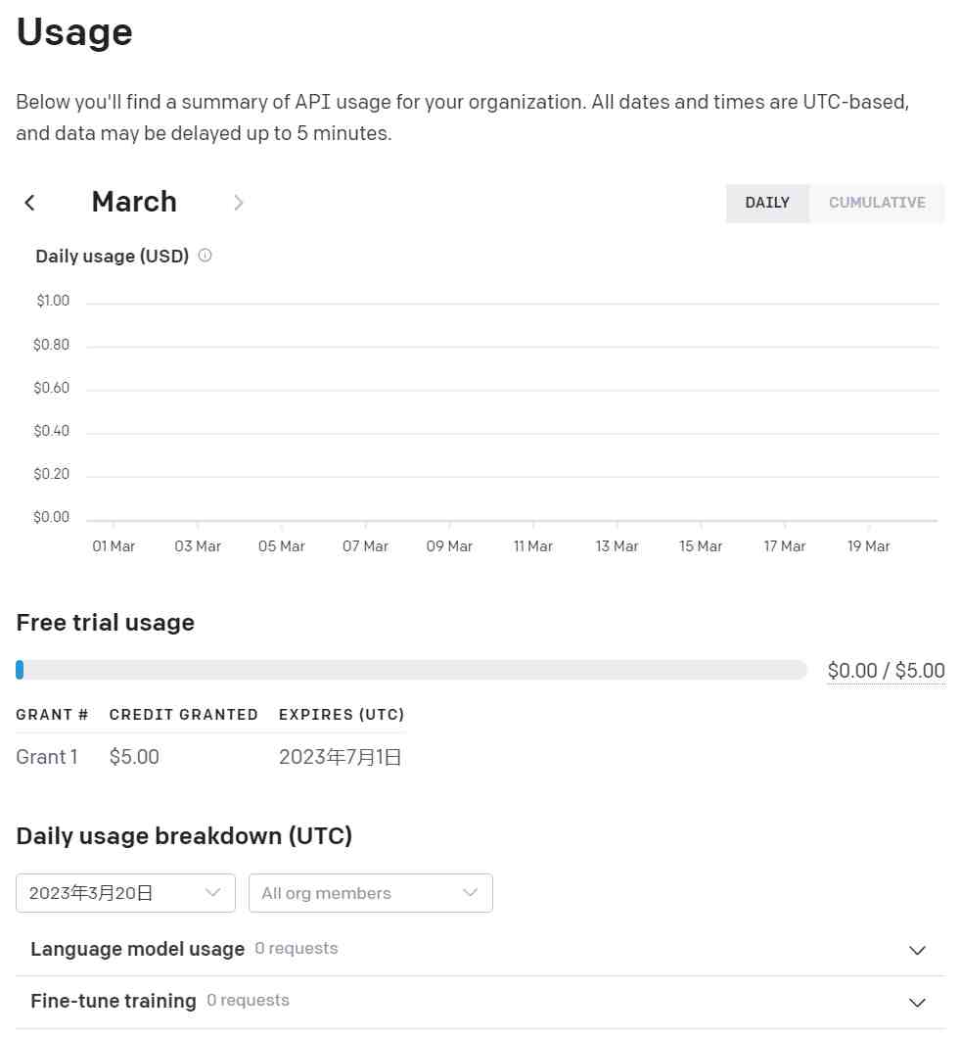Click the 11 Mar chart axis label
The width and height of the screenshot is (960, 1037).
533,546
